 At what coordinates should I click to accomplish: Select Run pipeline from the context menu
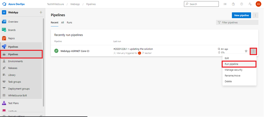click(240, 64)
